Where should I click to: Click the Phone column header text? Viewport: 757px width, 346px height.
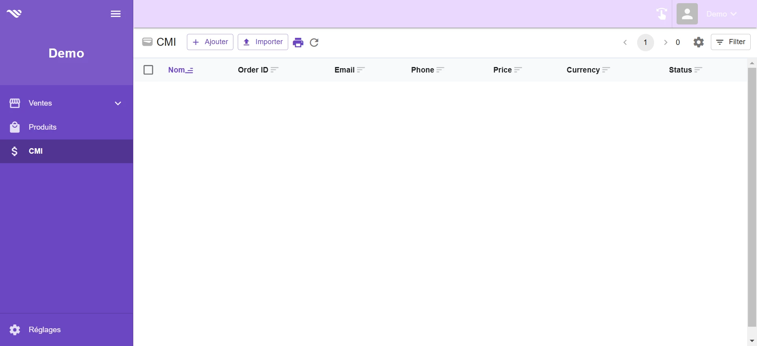coord(423,70)
